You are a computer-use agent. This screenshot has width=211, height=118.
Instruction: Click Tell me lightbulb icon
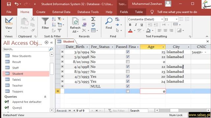[x=152, y=12]
